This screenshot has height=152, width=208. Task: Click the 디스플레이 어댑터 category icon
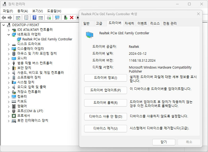coord(14,49)
